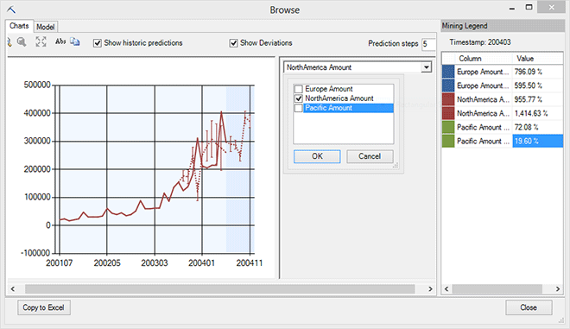Click the zoom out magnifier icon
Image resolution: width=570 pixels, height=329 pixels.
22,42
